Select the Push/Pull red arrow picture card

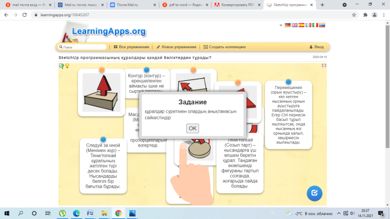click(102, 93)
